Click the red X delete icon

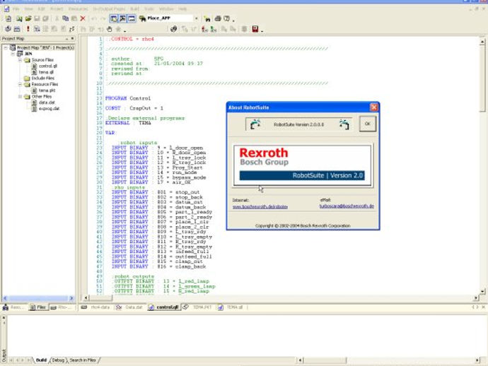point(83,18)
